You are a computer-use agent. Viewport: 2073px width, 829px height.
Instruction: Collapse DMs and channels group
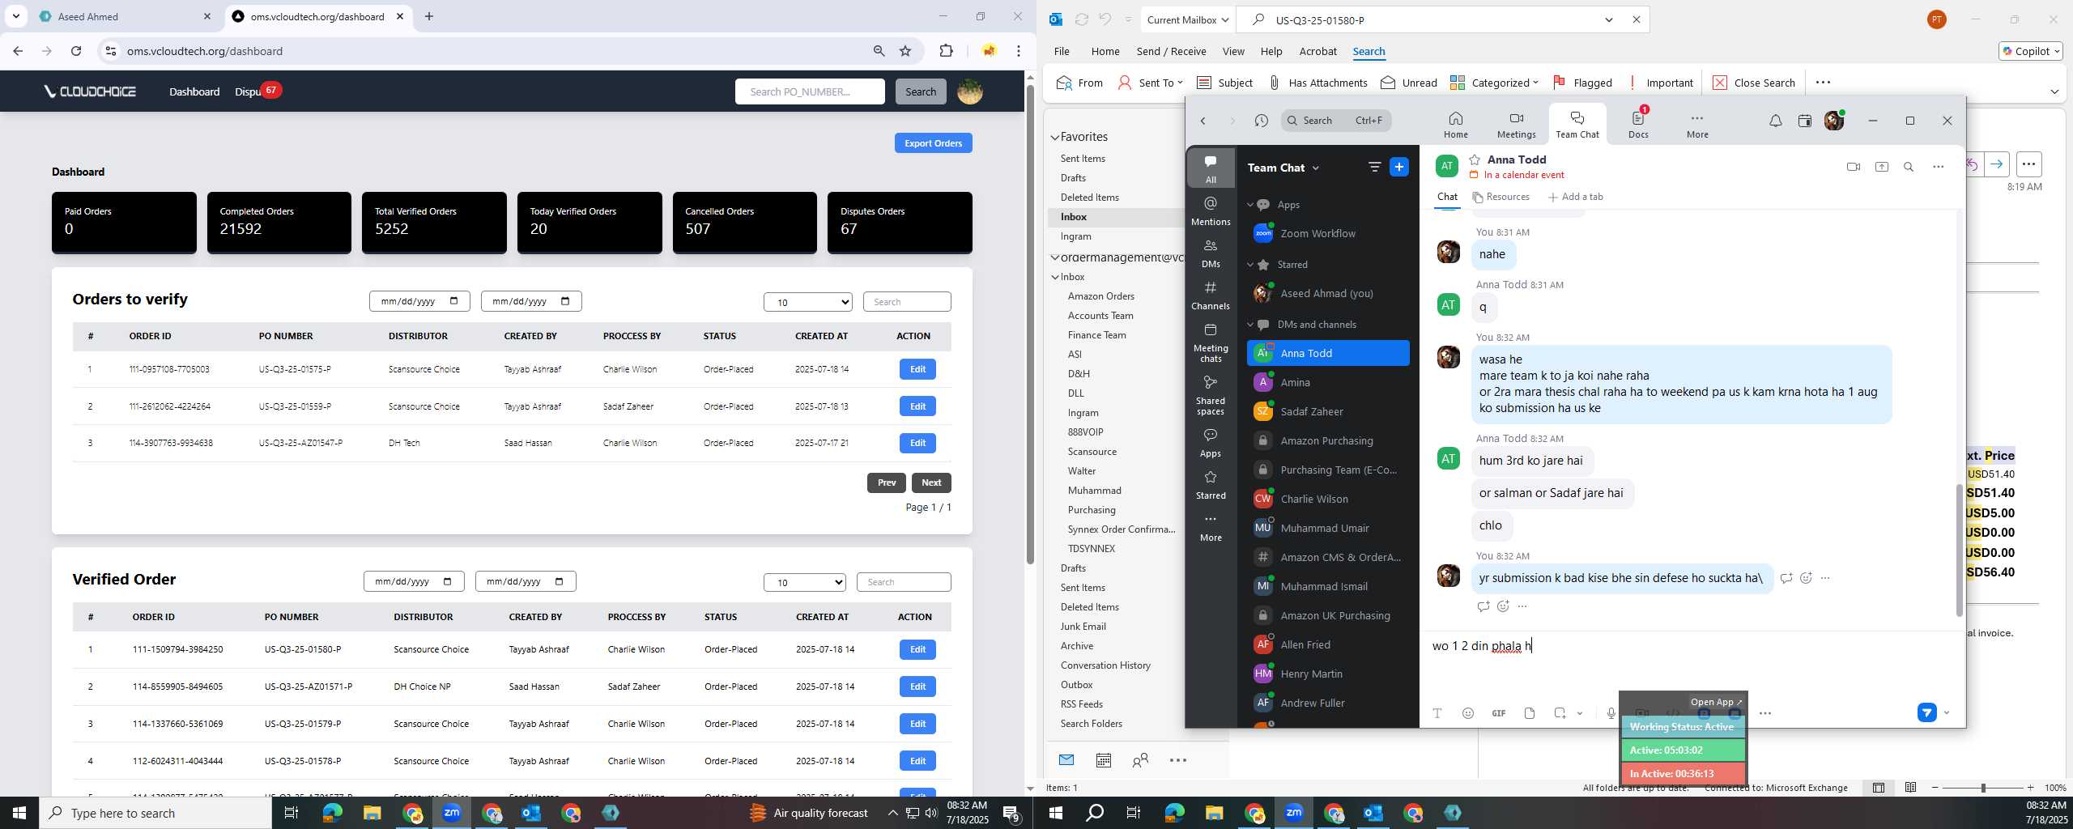click(1250, 325)
